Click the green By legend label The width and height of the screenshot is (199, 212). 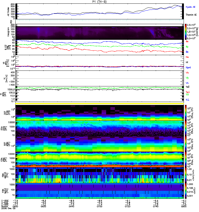187,47
